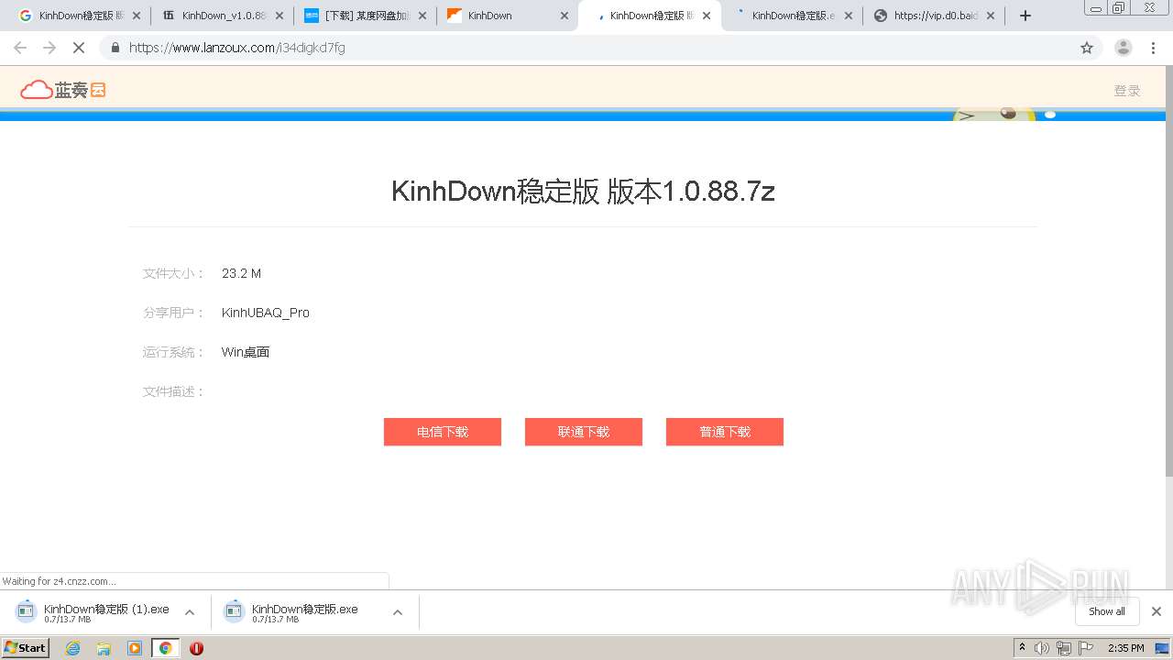
Task: Close the vip.d0.baid tab
Action: click(x=991, y=16)
